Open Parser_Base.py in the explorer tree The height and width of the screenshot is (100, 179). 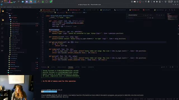[15, 66]
